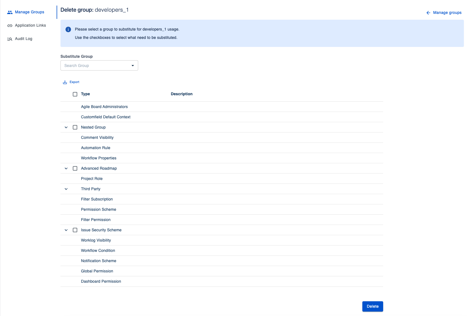
Task: Click the back arrow beside Manage groups
Action: [428, 13]
